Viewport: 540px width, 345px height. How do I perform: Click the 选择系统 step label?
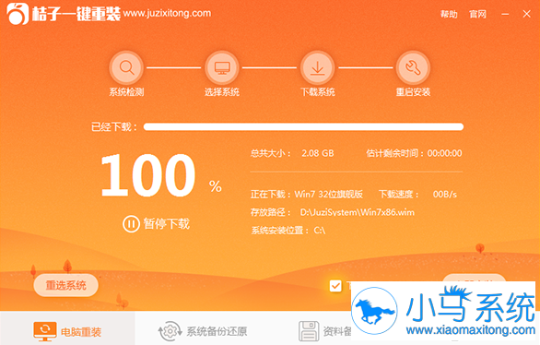tap(222, 92)
